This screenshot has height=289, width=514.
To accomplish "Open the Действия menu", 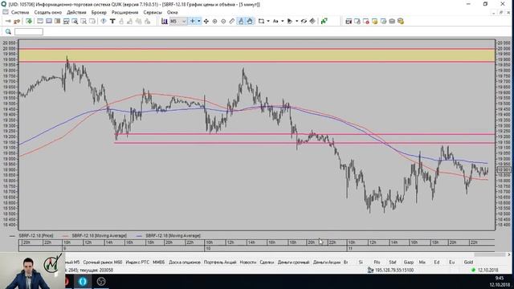I will 76,12.
